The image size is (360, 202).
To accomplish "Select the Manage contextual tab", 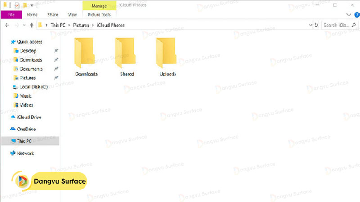I will click(99, 6).
